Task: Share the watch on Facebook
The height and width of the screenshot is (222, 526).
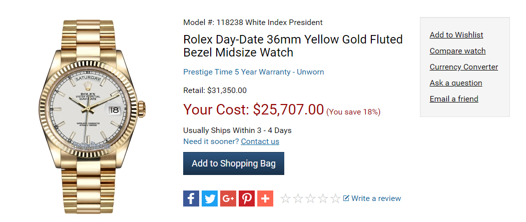Action: 191,198
